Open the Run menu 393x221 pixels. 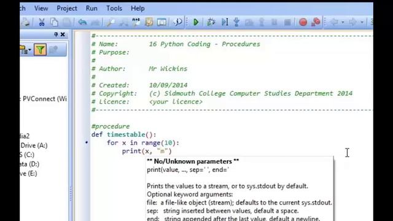(91, 8)
